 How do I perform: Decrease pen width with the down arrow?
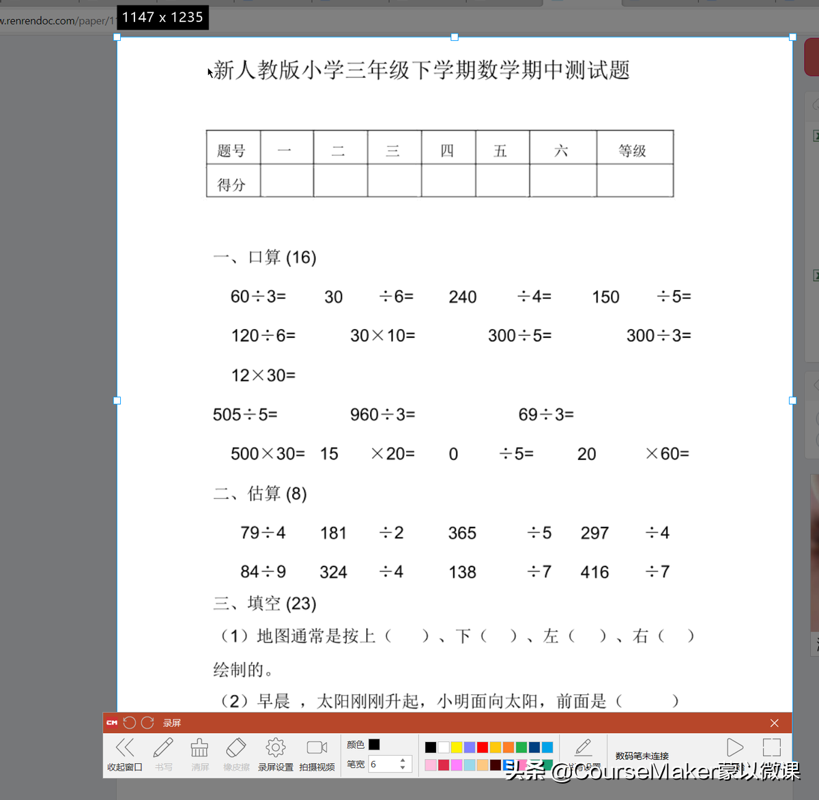(403, 768)
